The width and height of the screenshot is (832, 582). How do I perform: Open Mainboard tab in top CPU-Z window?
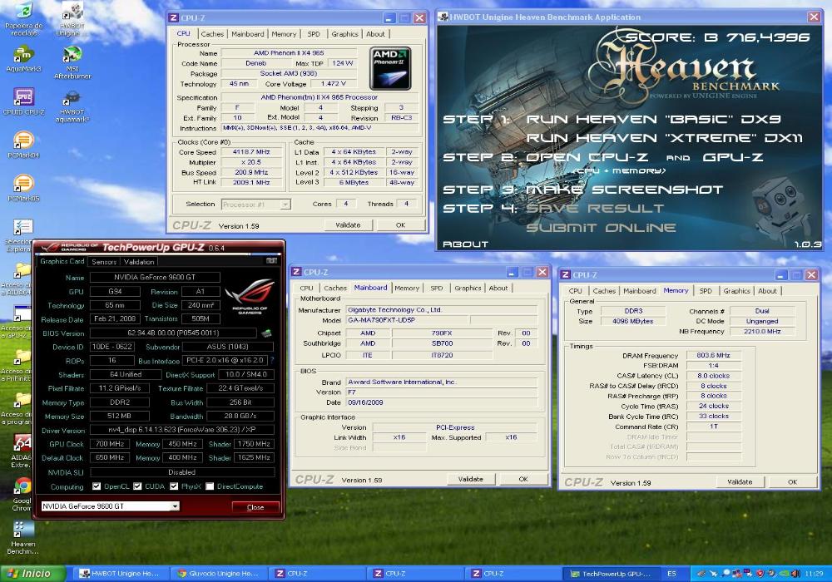click(x=248, y=34)
